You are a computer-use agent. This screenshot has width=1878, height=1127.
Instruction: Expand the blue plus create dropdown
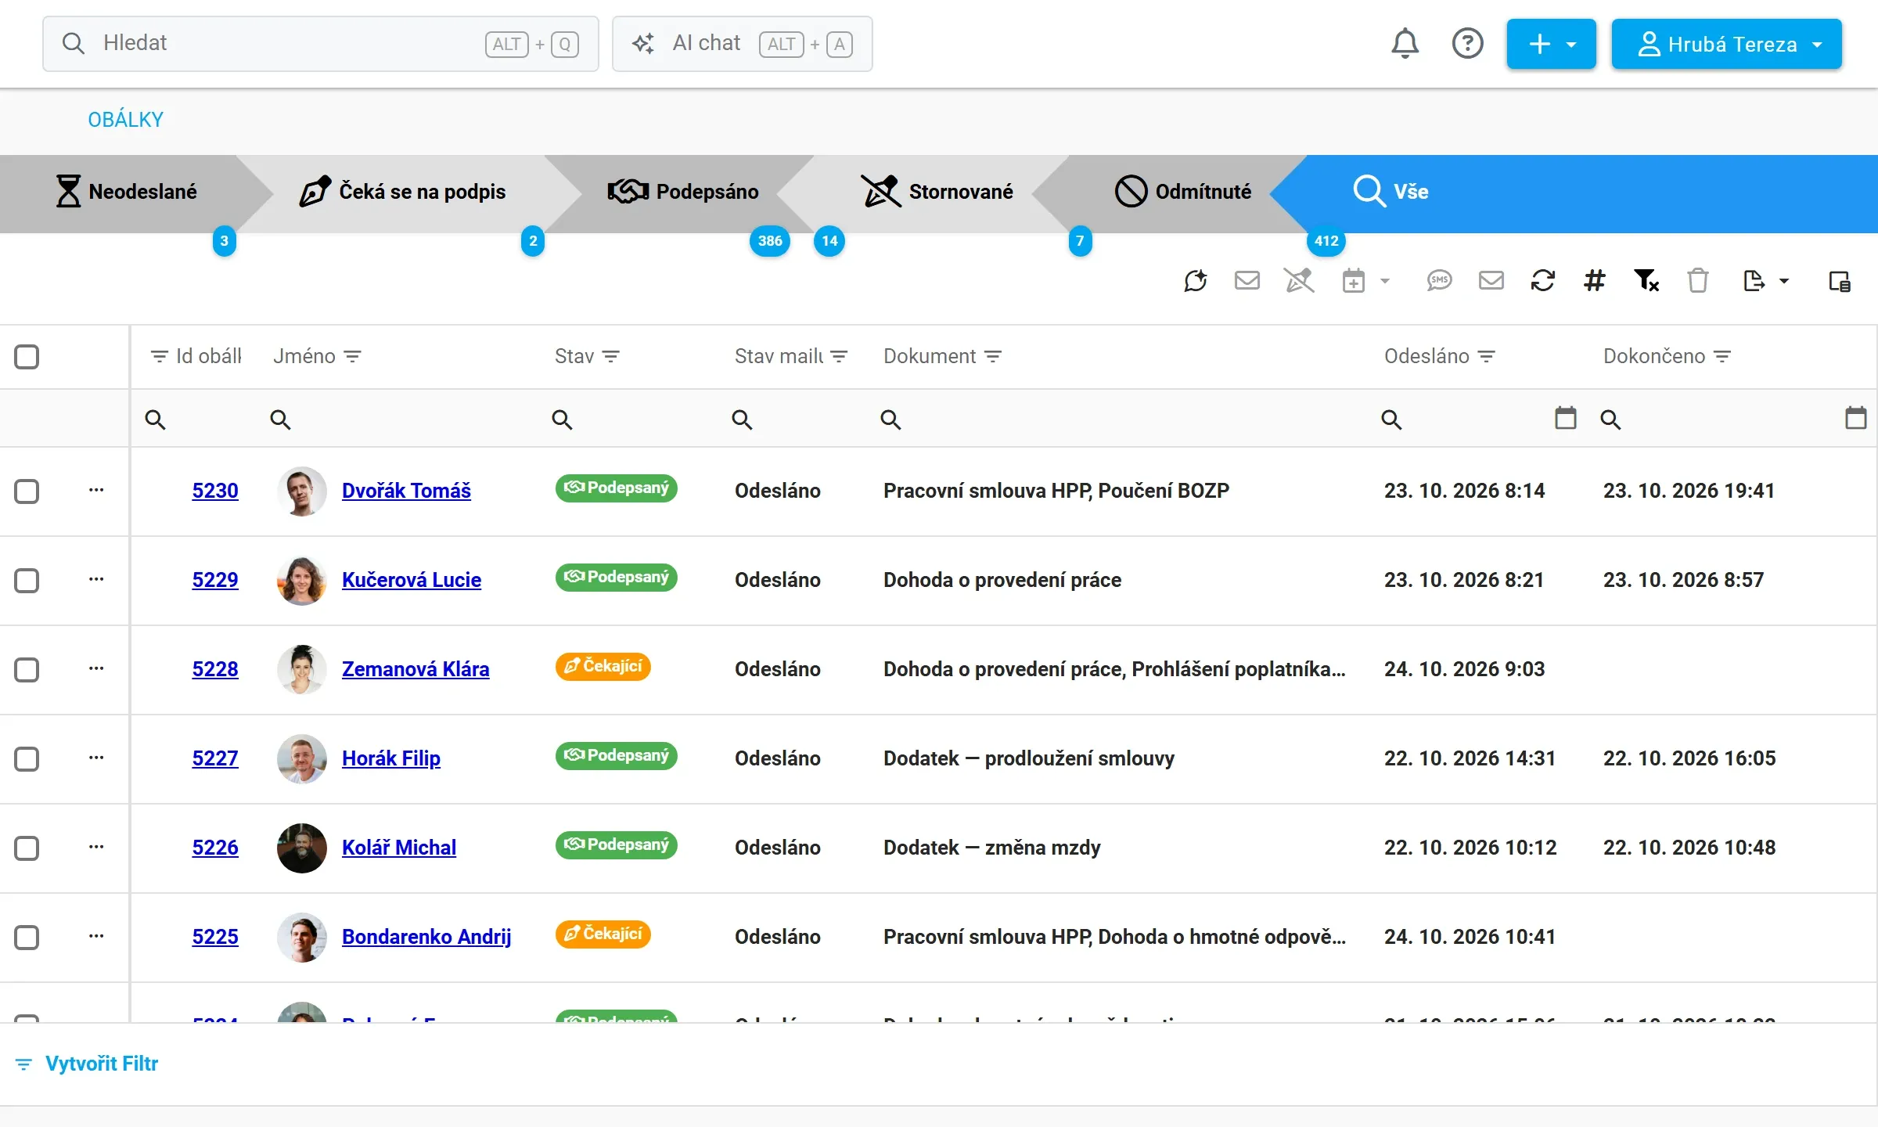point(1551,44)
